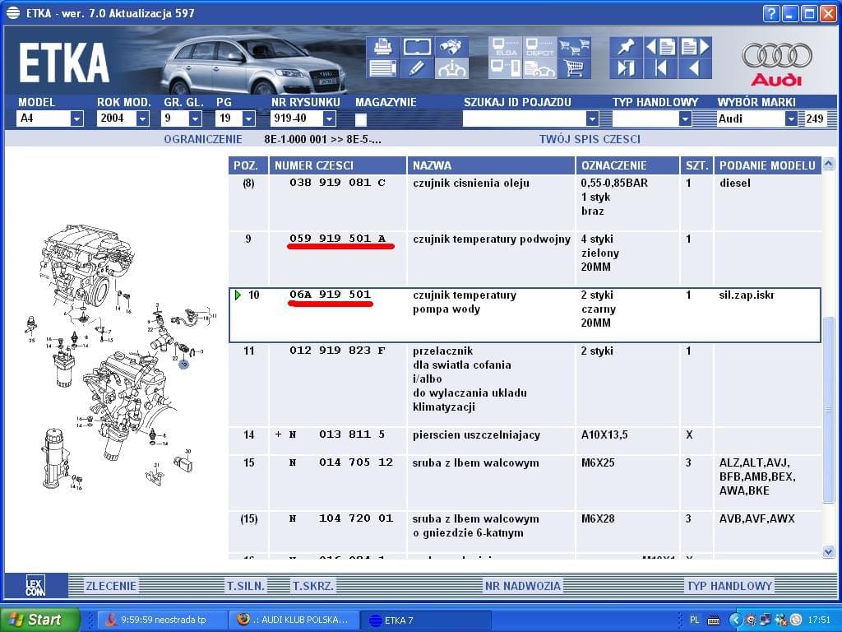Image resolution: width=842 pixels, height=632 pixels.
Task: Click the parts list scrollbar down arrow
Action: (828, 552)
